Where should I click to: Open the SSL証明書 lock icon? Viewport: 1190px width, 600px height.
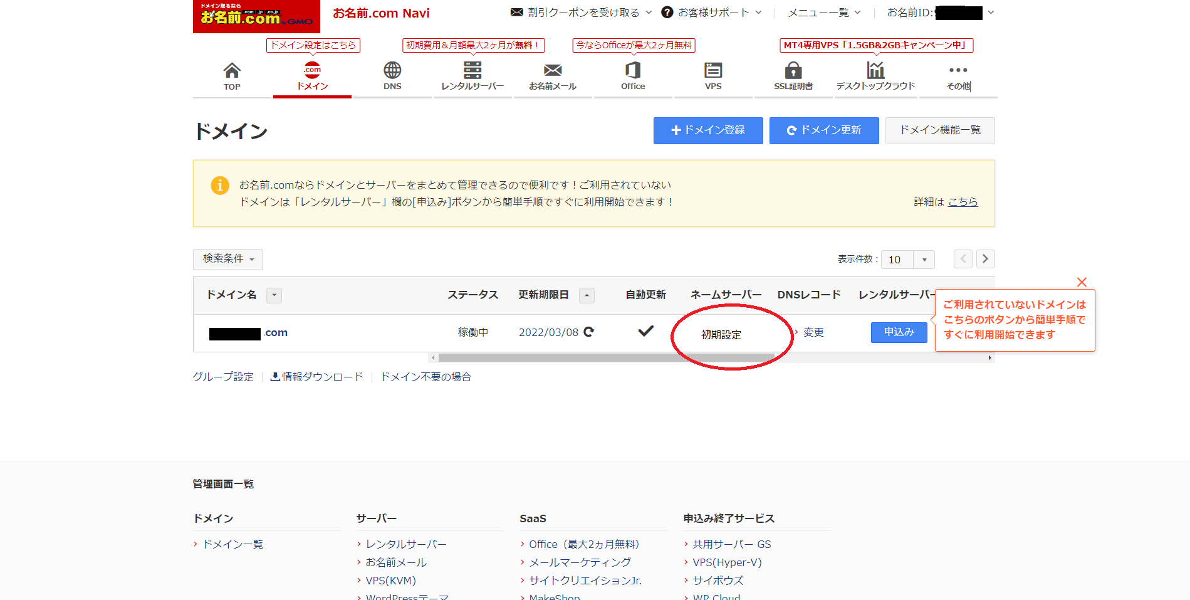tap(793, 70)
